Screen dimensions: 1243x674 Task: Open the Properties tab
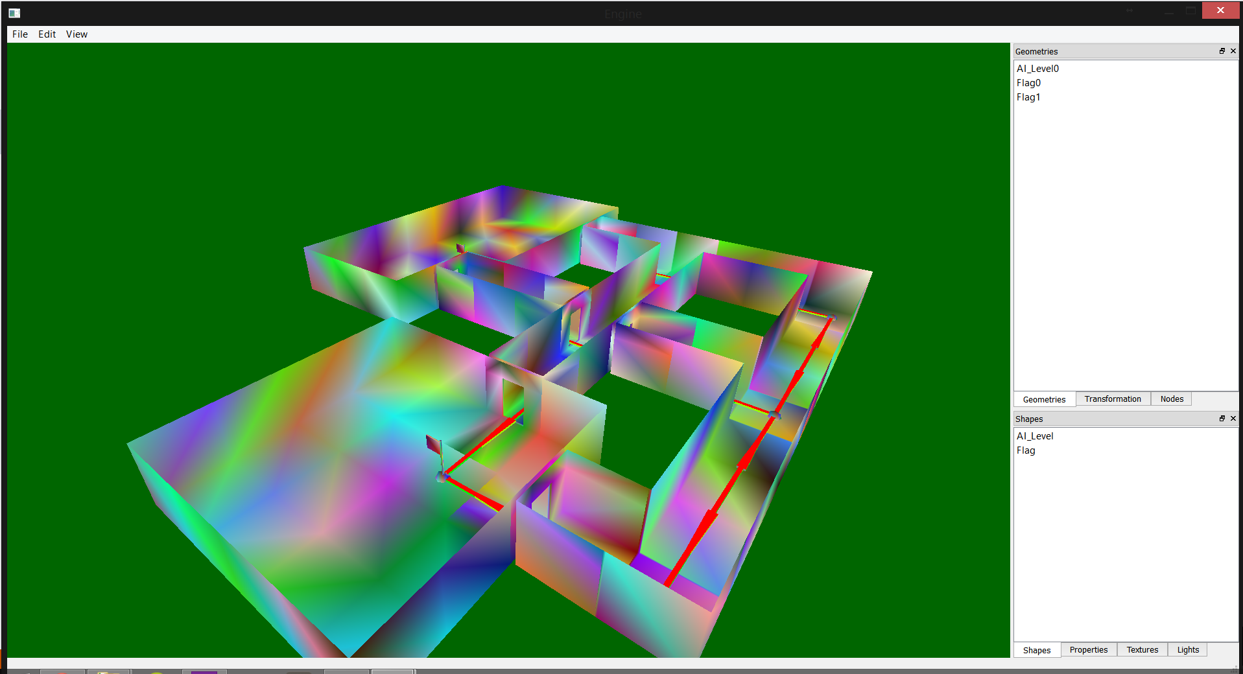(1089, 650)
